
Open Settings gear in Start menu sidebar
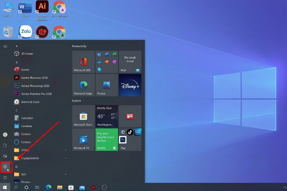tap(5, 167)
